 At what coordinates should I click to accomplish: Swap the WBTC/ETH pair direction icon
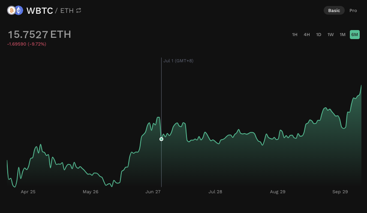coord(78,11)
